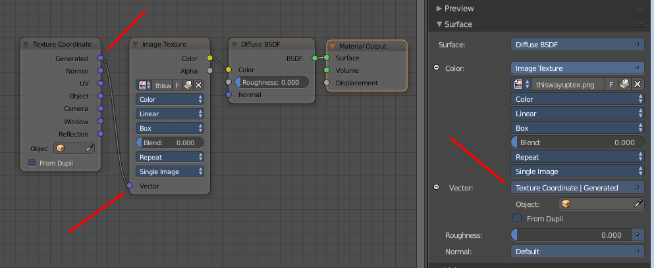Browse image datablock in Surface panel
The height and width of the screenshot is (268, 654).
click(x=521, y=85)
